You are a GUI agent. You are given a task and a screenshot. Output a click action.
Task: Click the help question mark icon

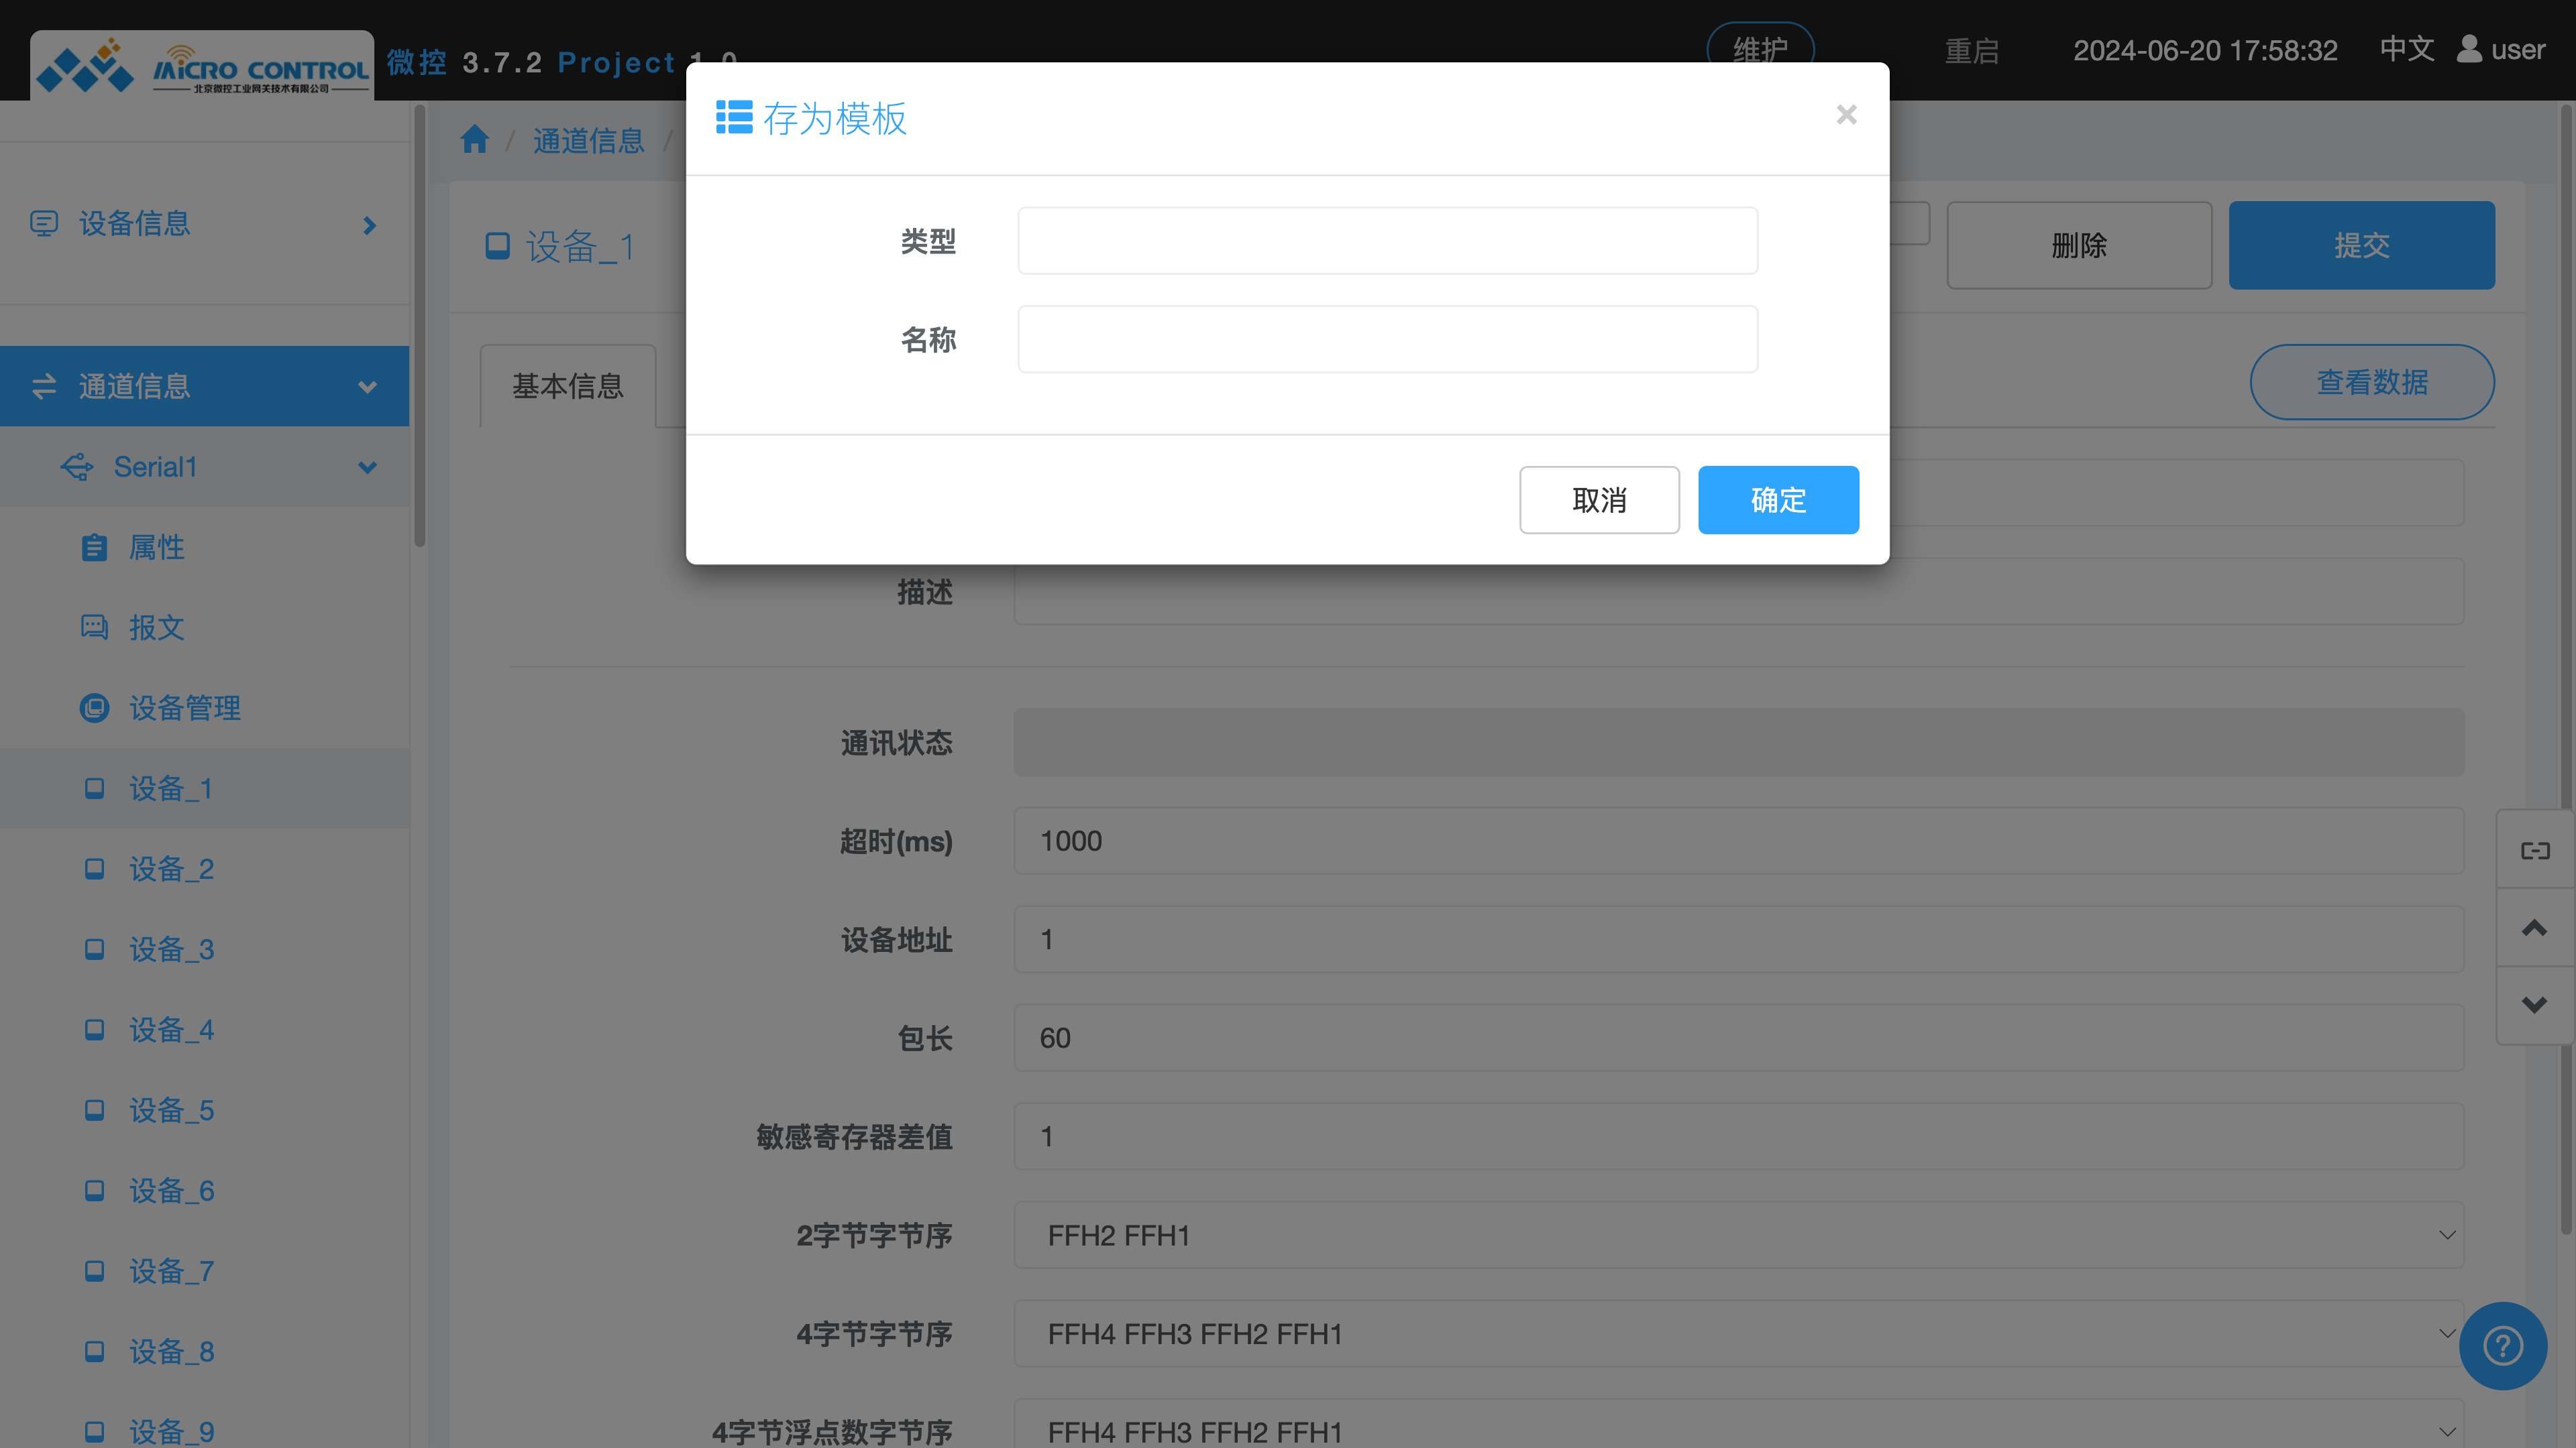2502,1345
